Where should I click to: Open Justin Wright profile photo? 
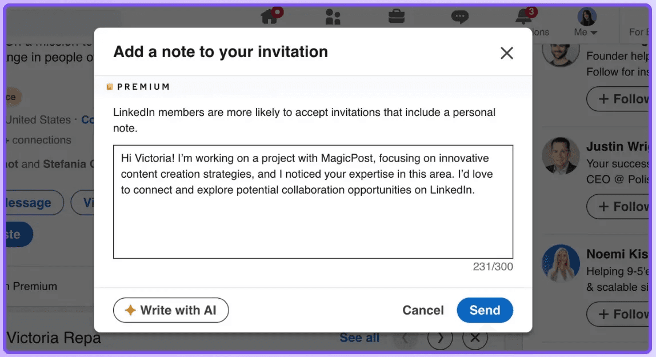tap(561, 156)
